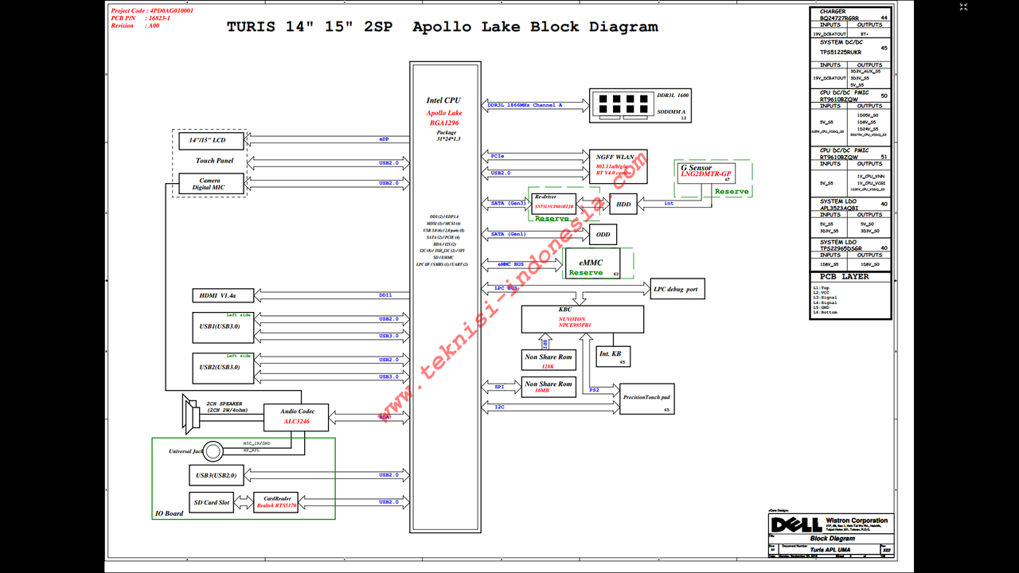Click the red 'LNG2DMTR-GP' part number
This screenshot has width=1019, height=573.
click(705, 173)
